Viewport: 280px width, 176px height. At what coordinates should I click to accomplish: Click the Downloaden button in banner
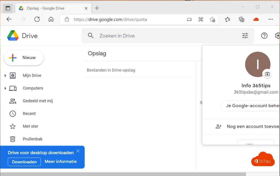pyautogui.click(x=24, y=162)
